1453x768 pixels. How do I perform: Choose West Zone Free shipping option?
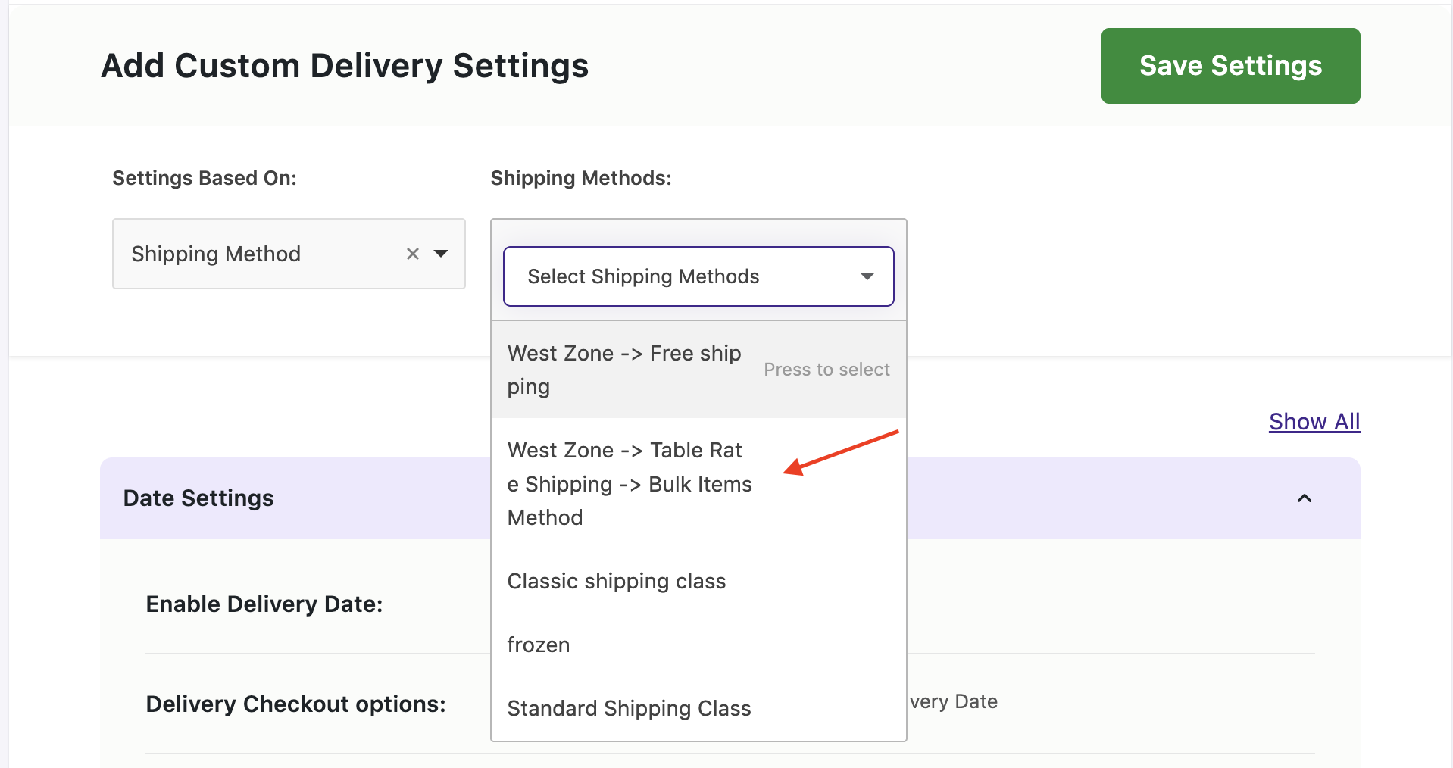click(624, 370)
